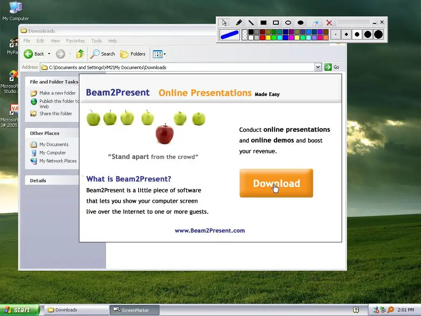Image resolution: width=421 pixels, height=316 pixels.
Task: Open the Help menu in Downloads window
Action: point(113,41)
